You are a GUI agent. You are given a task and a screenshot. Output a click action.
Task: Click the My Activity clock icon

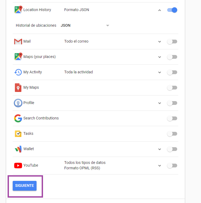[18, 72]
